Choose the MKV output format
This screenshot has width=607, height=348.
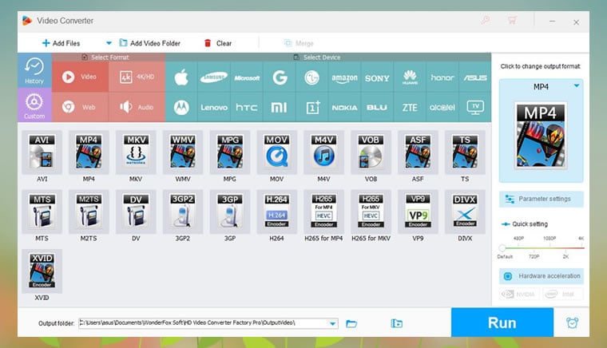[x=136, y=152]
